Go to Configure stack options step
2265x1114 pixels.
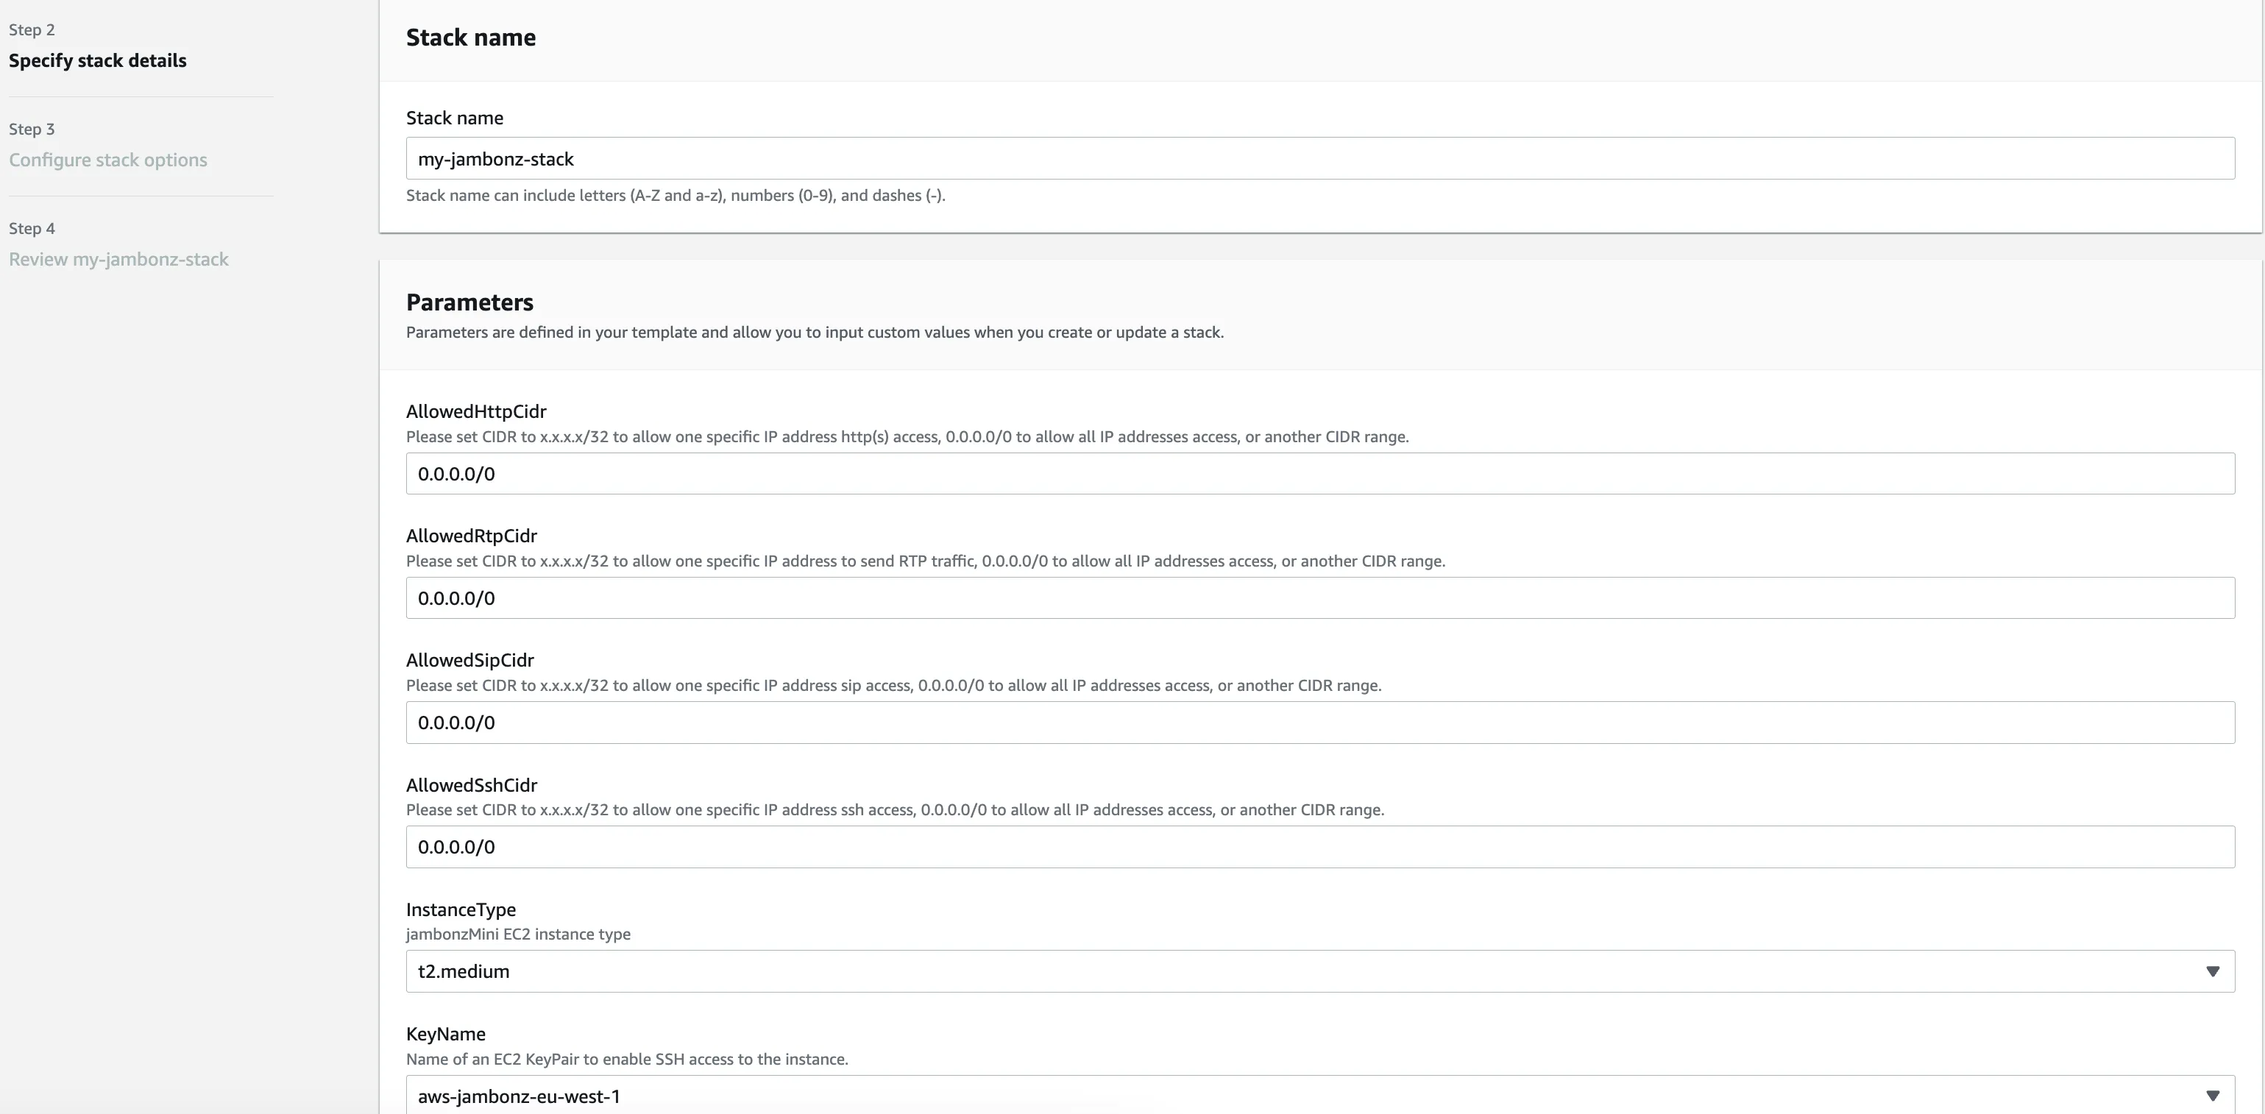point(108,160)
